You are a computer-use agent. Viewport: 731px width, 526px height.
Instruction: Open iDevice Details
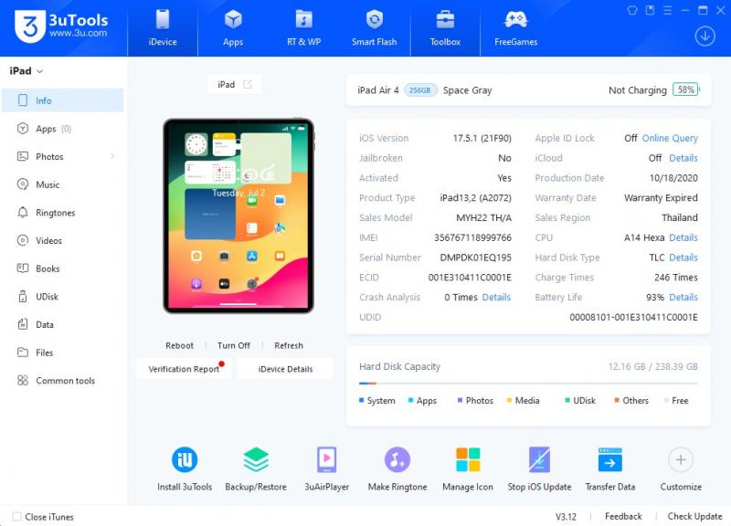point(285,369)
